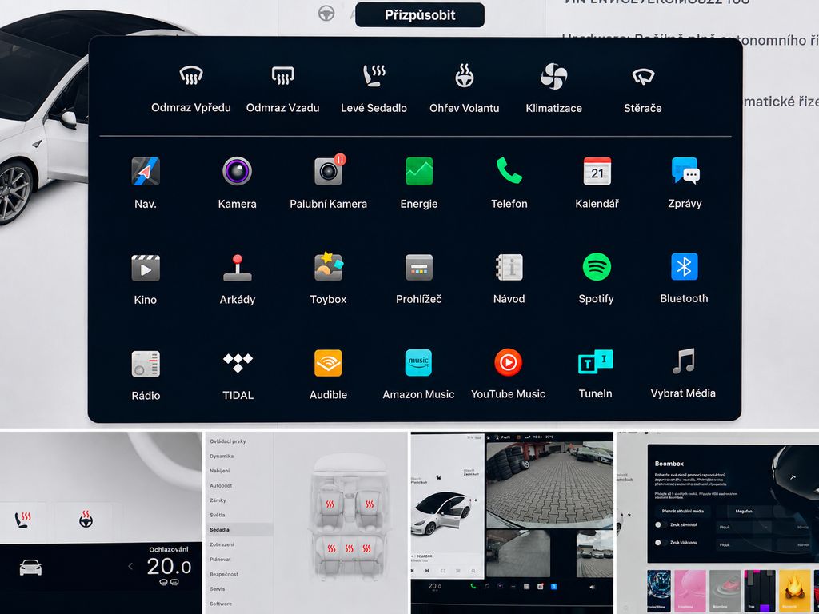Open Ovládací prvky settings section
Viewport: 819px width, 614px height.
(228, 441)
